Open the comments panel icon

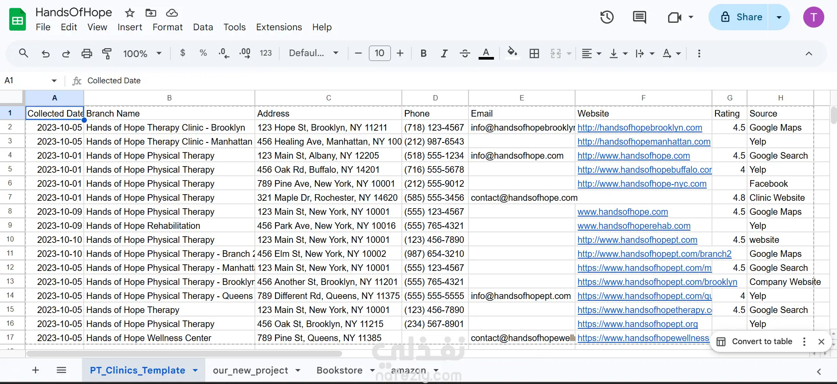[640, 17]
